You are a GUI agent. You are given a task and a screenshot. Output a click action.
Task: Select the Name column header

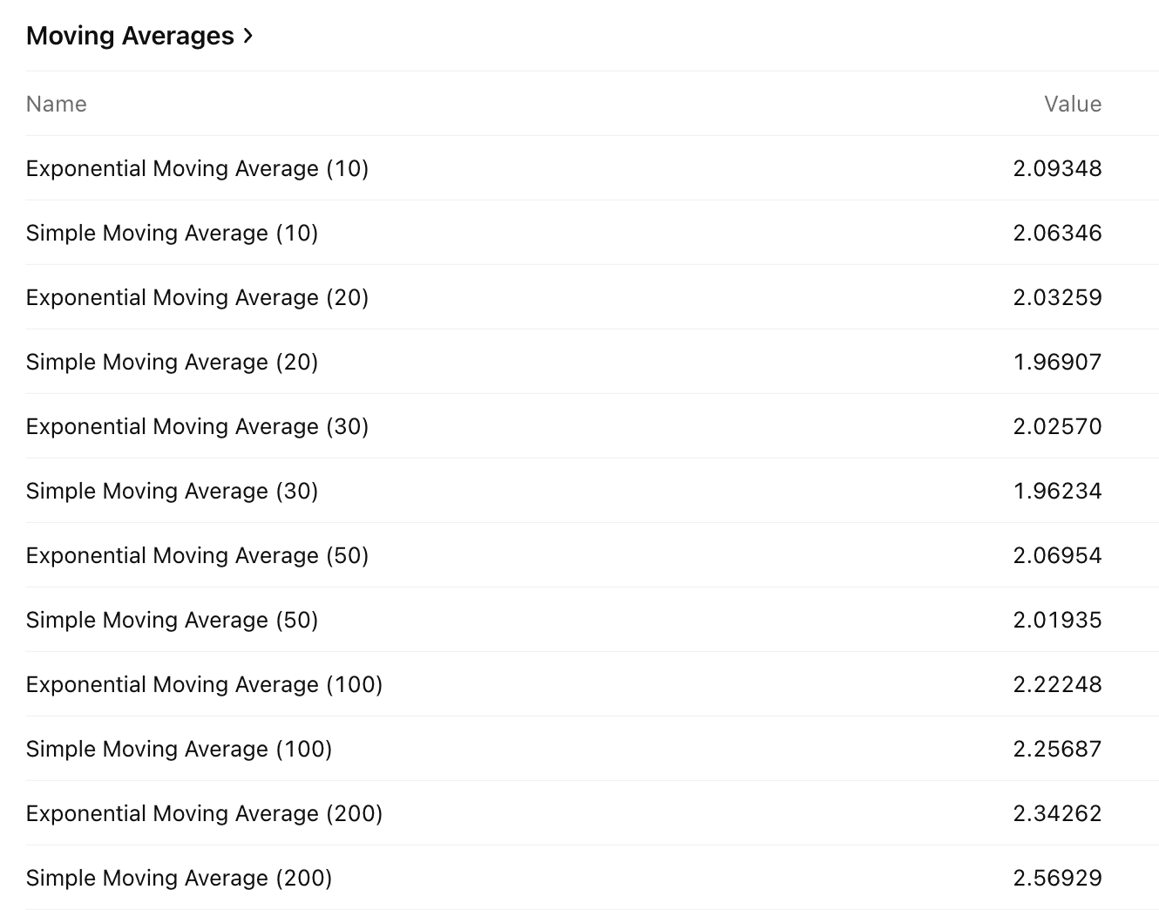57,104
